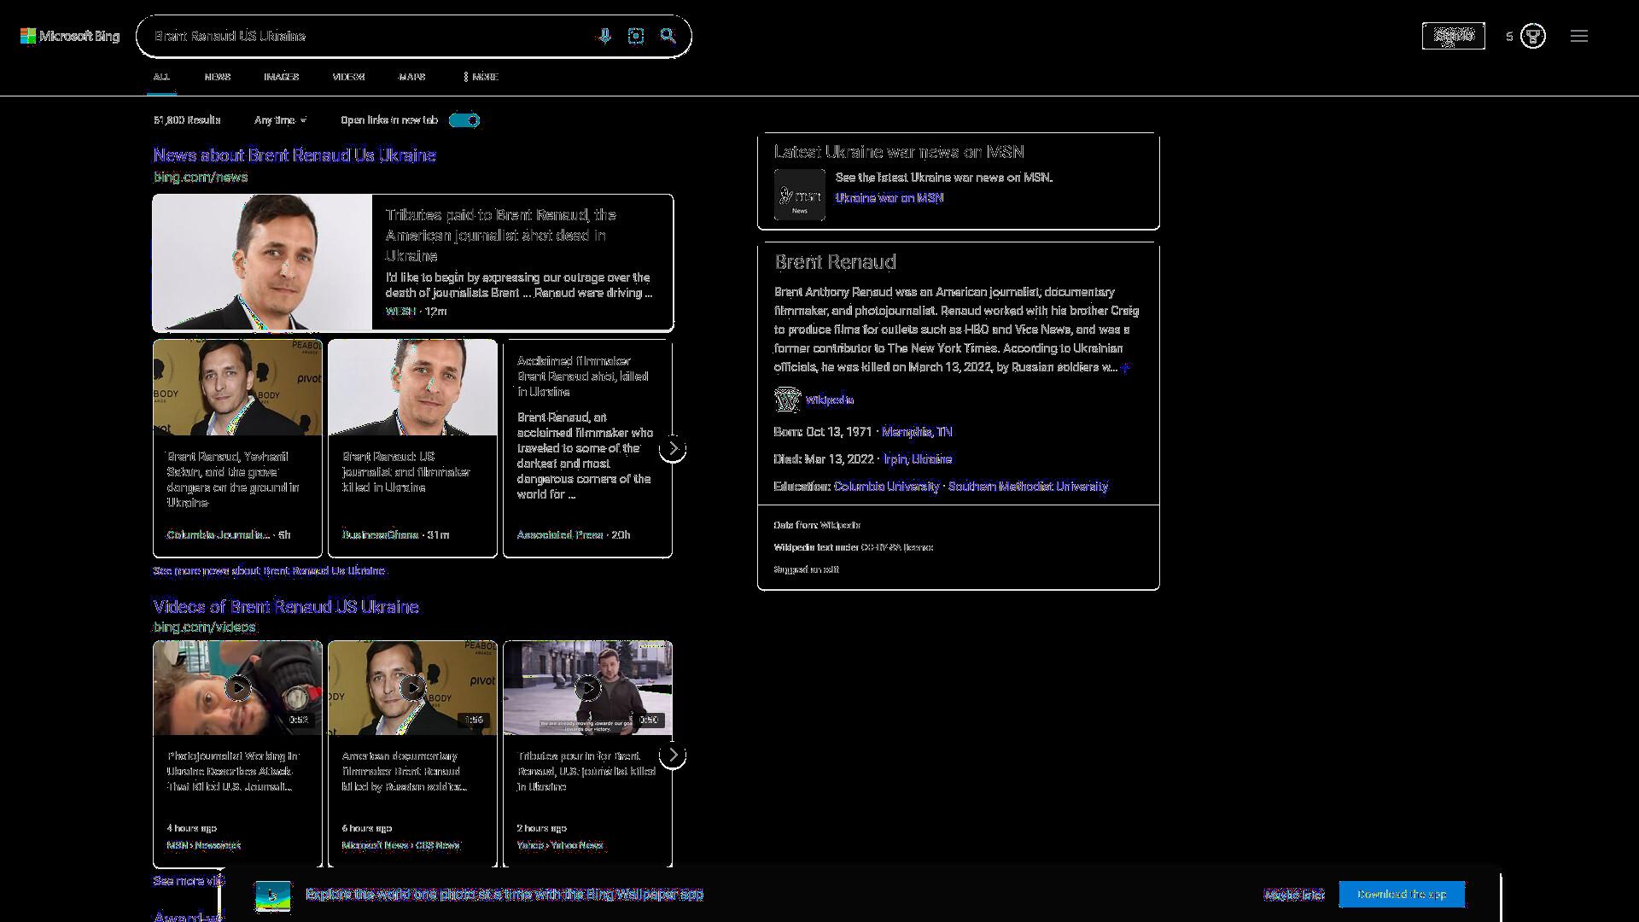
Task: Open Brent Renaud: US journalist and filmmaker article
Action: pyautogui.click(x=406, y=472)
